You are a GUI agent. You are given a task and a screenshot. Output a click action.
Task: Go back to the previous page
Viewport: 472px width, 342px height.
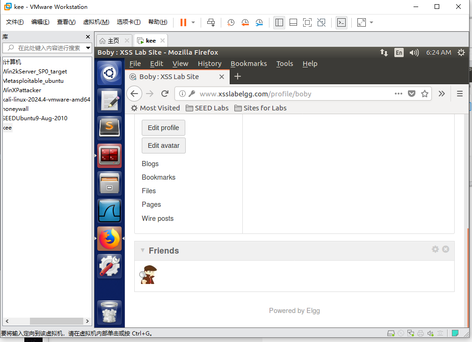[x=134, y=94]
